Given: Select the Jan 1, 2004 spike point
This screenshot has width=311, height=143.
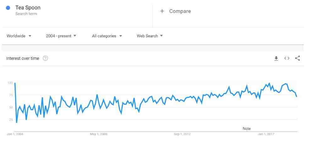Looking at the screenshot, I should pyautogui.click(x=15, y=83).
